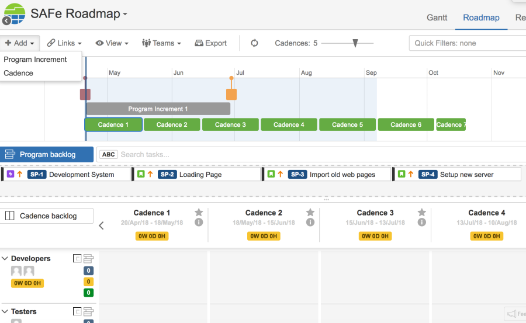Click the green story icon on SP-2
526x323 pixels.
(141, 174)
